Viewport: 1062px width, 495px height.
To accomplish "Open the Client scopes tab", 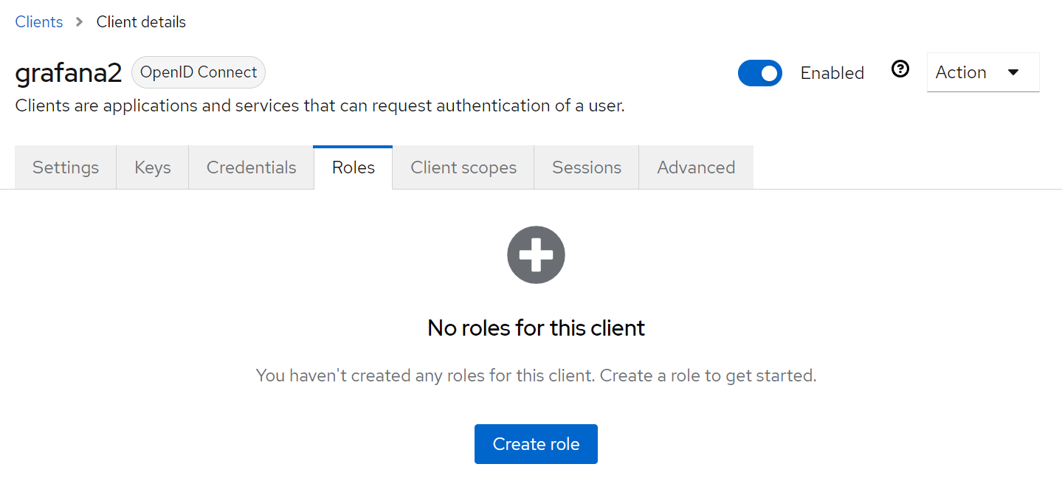I will (x=463, y=167).
